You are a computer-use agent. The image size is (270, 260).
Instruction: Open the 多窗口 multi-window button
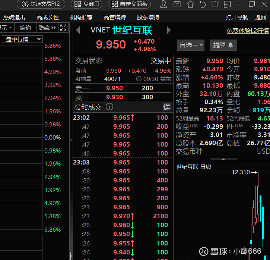(87, 4)
